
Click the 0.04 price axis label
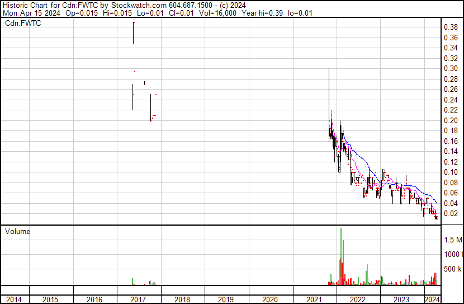[x=451, y=204]
